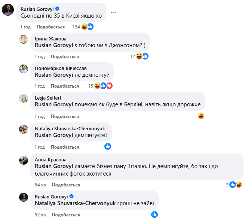This screenshot has width=251, height=219.
Task: Open Ірина Жакова's profile name link
Action: (50, 39)
